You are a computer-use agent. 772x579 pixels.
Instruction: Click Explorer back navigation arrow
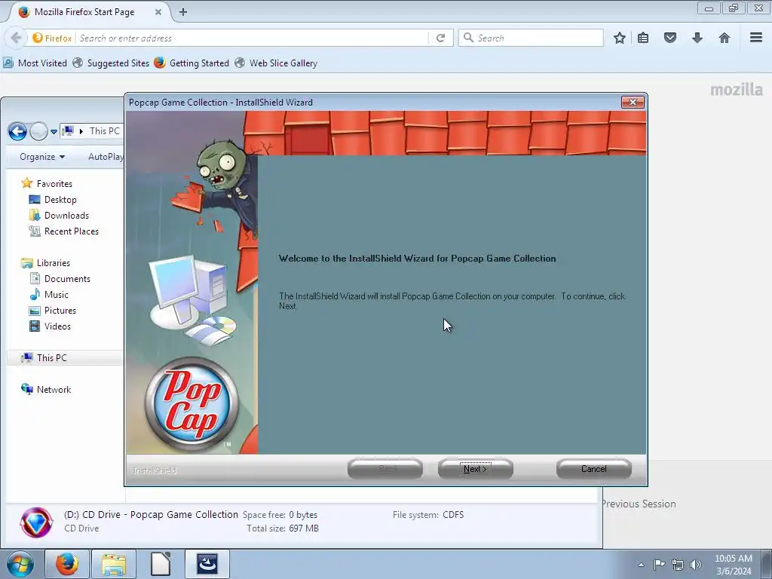[x=18, y=131]
